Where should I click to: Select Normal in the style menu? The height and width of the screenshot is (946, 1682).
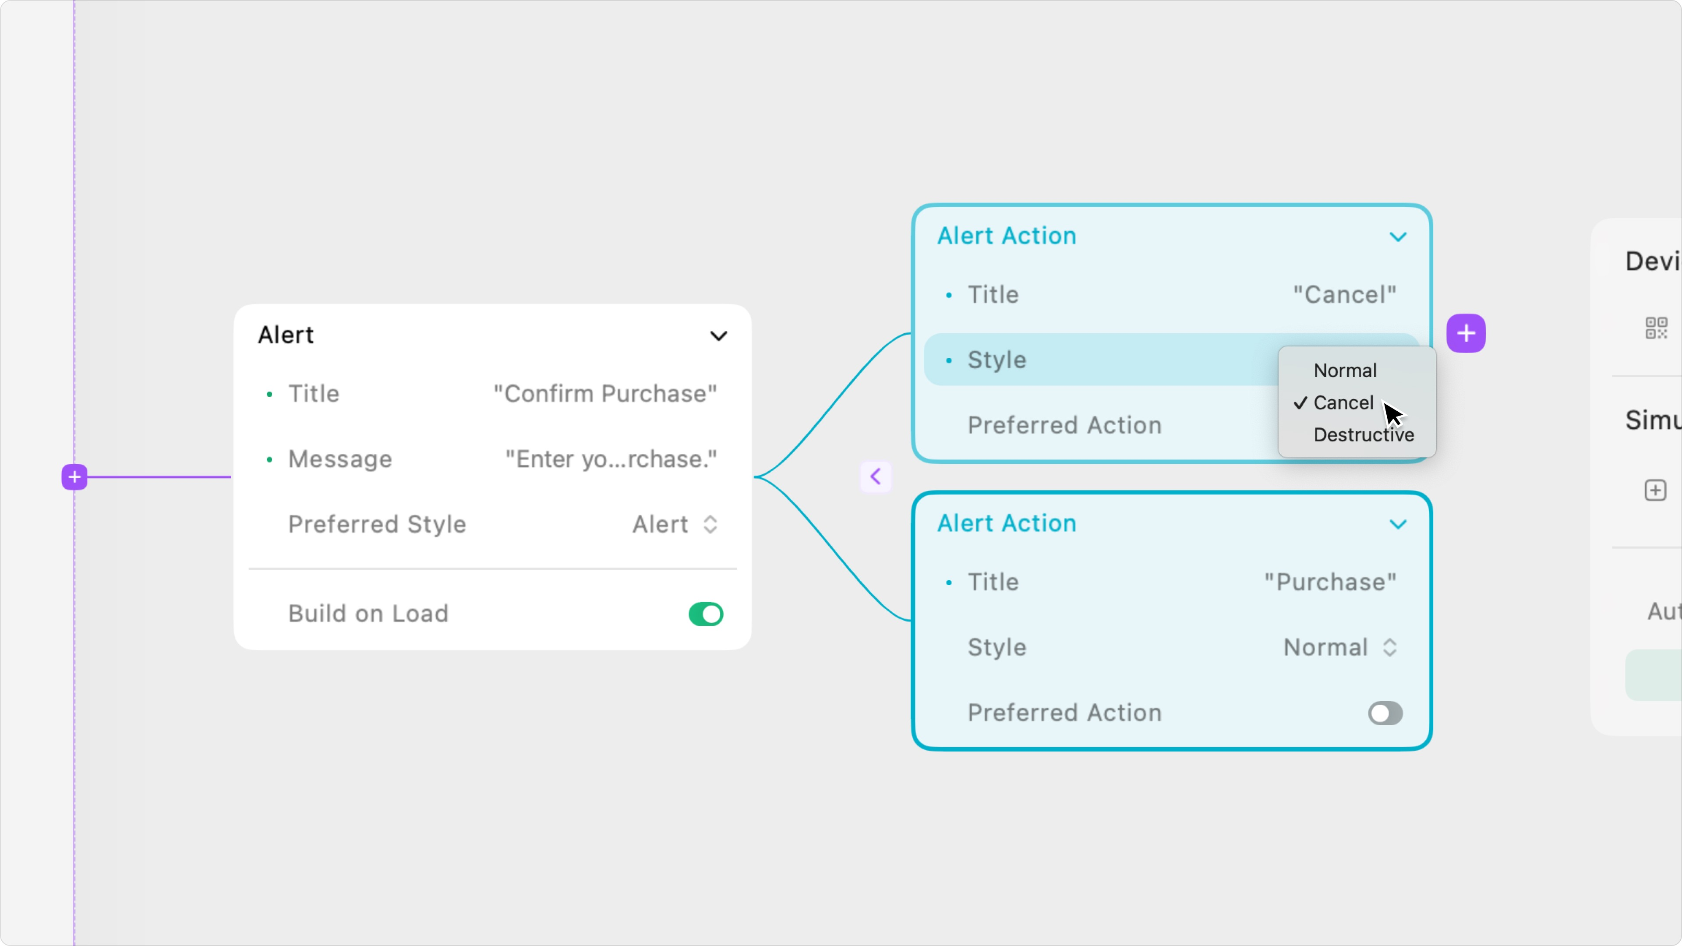click(1345, 371)
